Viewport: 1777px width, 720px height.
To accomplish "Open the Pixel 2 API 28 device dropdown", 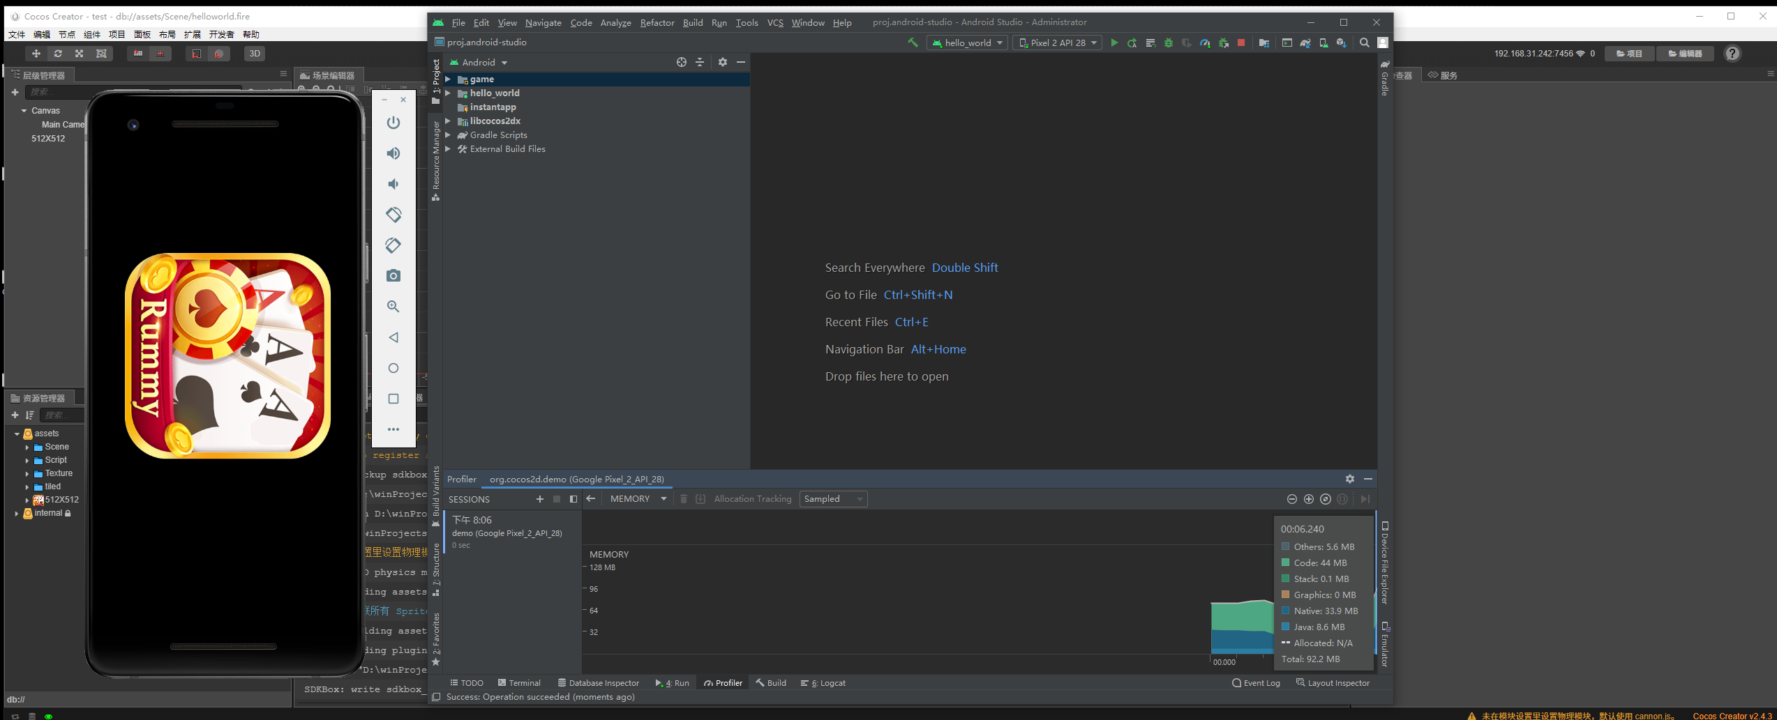I will pos(1058,43).
